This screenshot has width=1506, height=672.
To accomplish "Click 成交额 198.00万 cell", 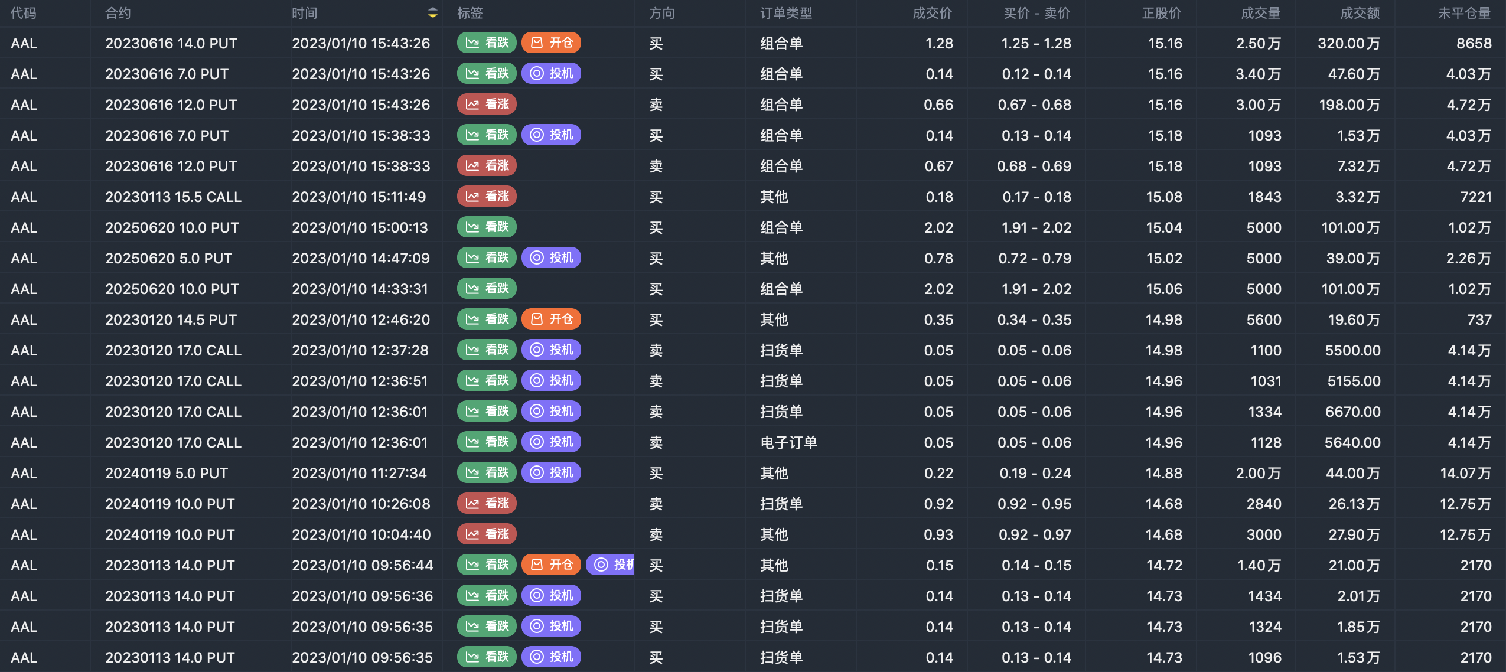I will pos(1349,105).
